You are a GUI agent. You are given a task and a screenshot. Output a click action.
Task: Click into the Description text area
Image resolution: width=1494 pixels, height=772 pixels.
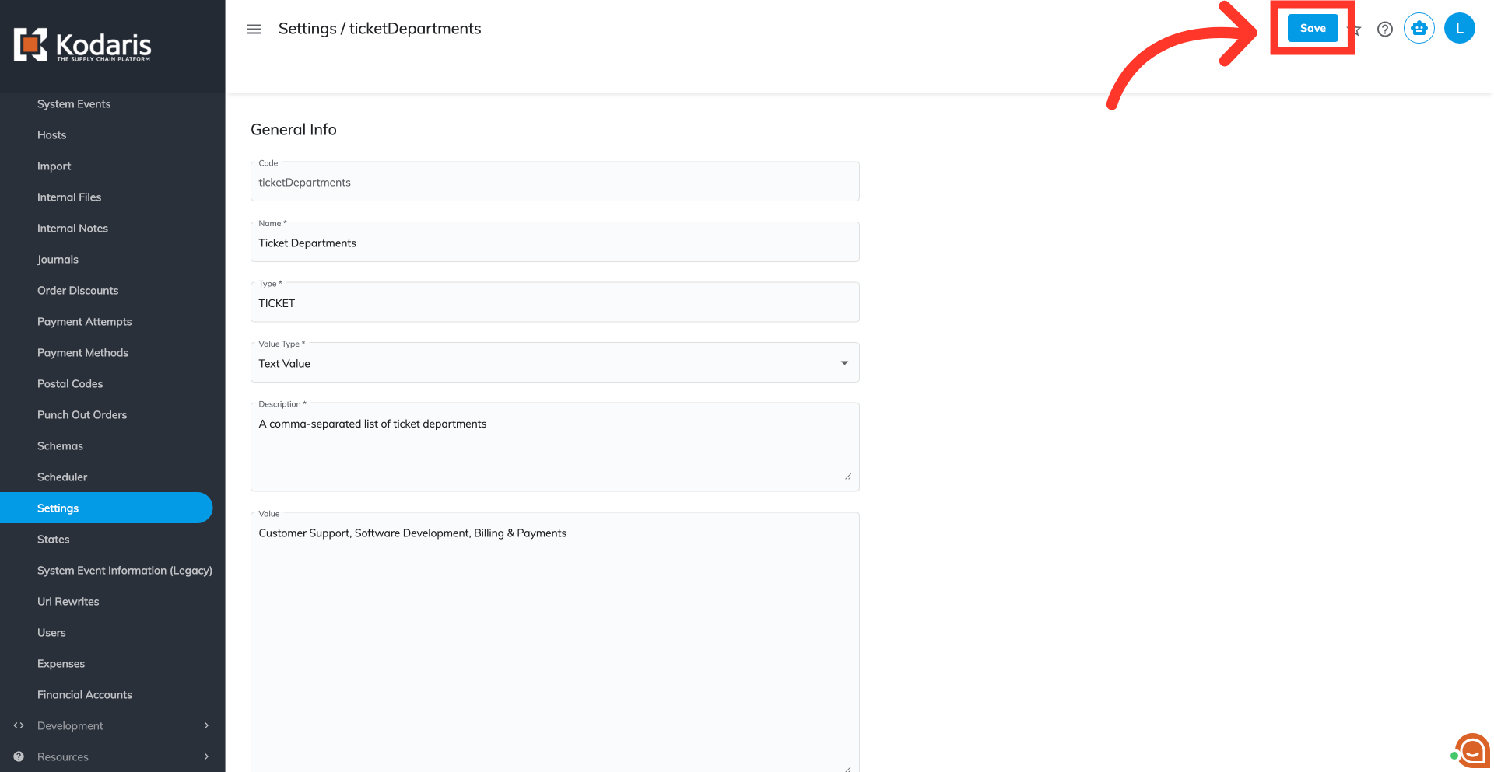(x=555, y=447)
